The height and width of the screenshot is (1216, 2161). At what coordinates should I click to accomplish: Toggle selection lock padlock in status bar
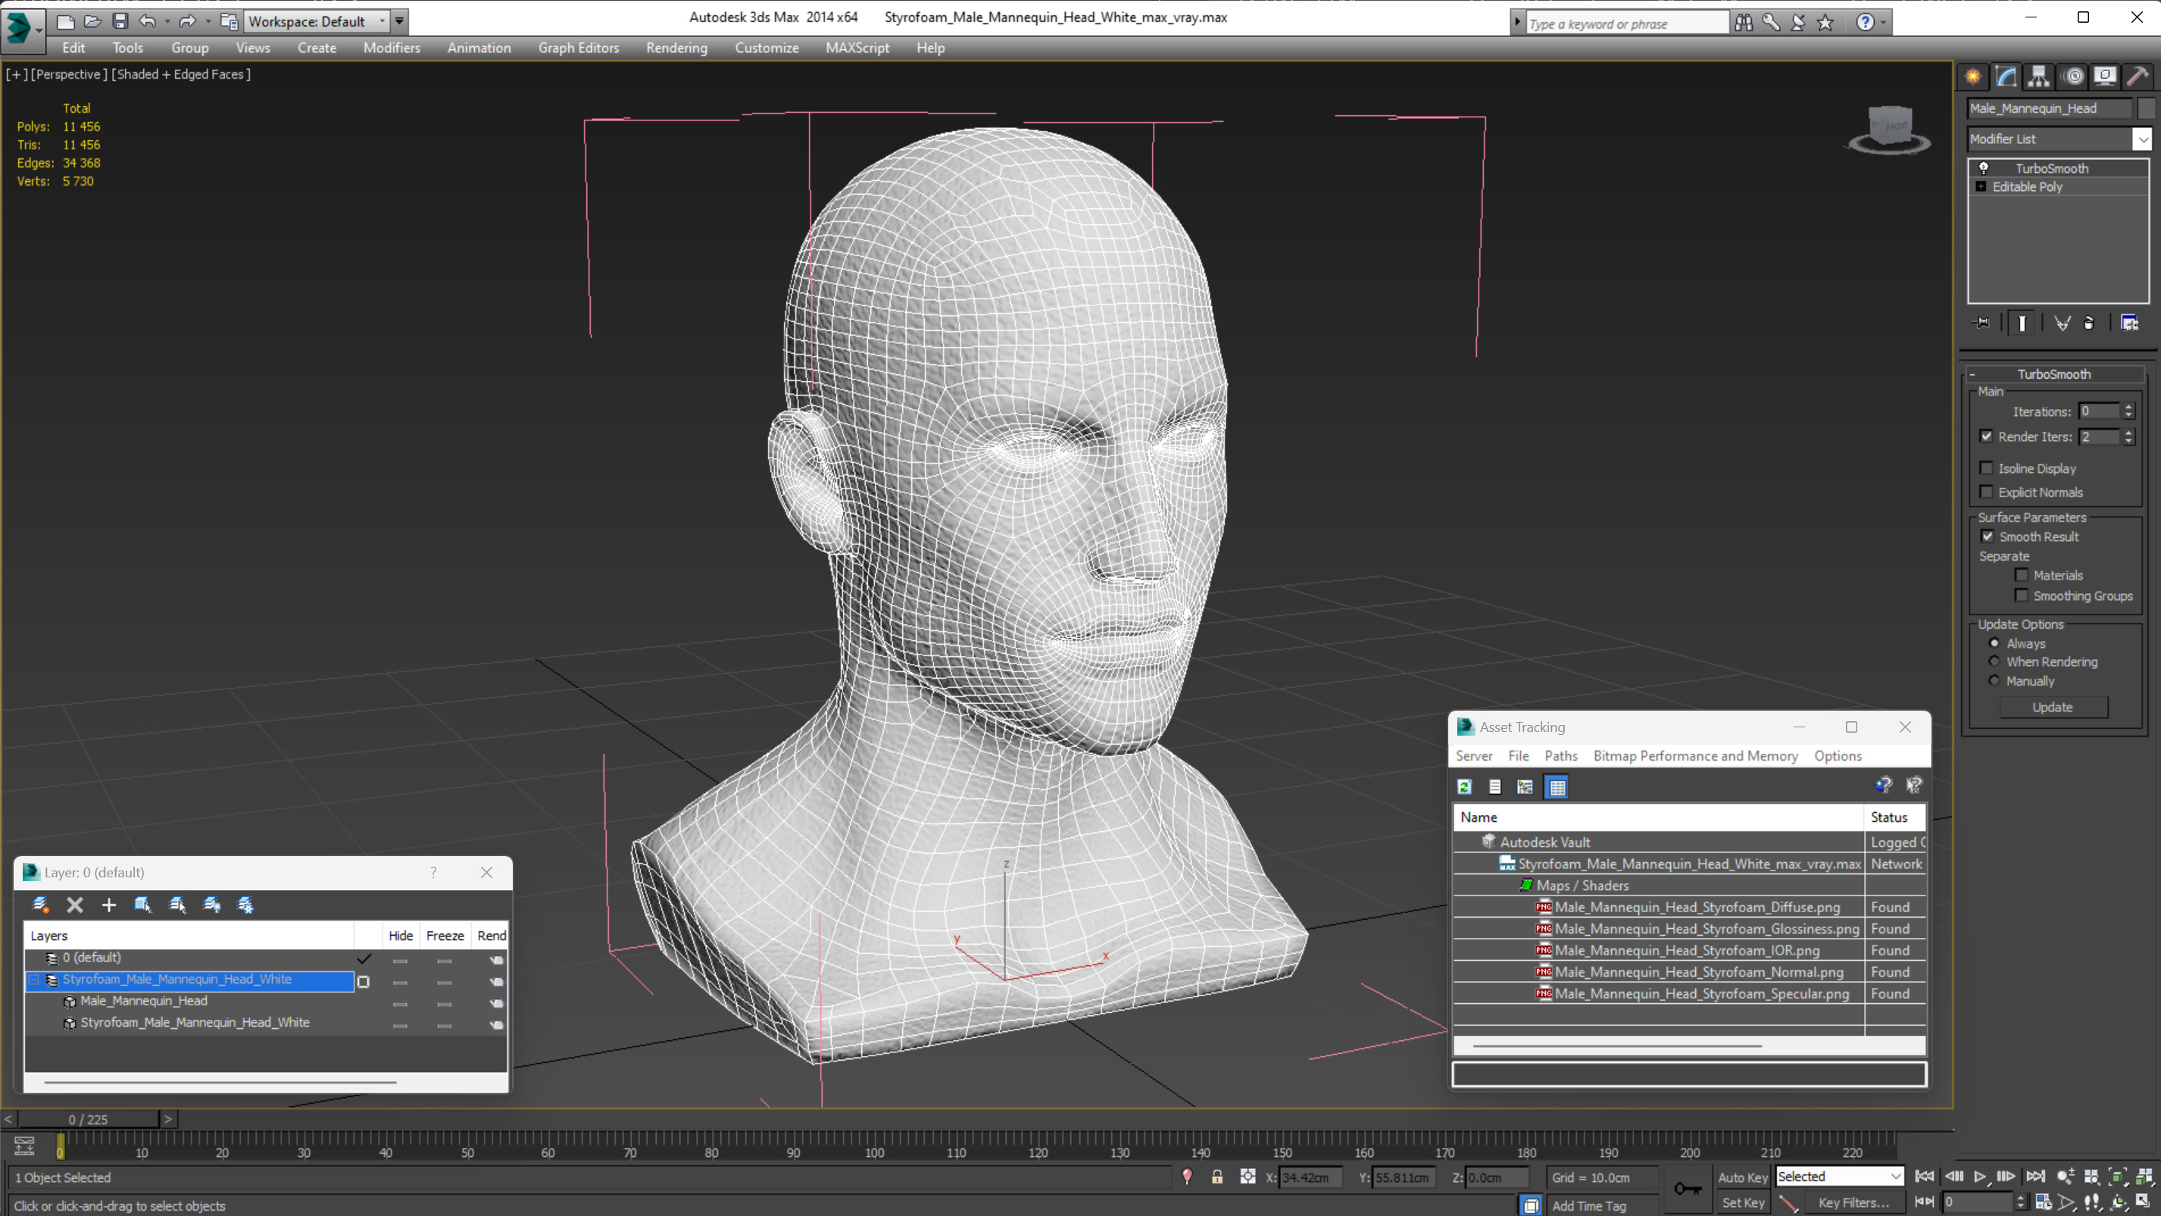pyautogui.click(x=1216, y=1177)
